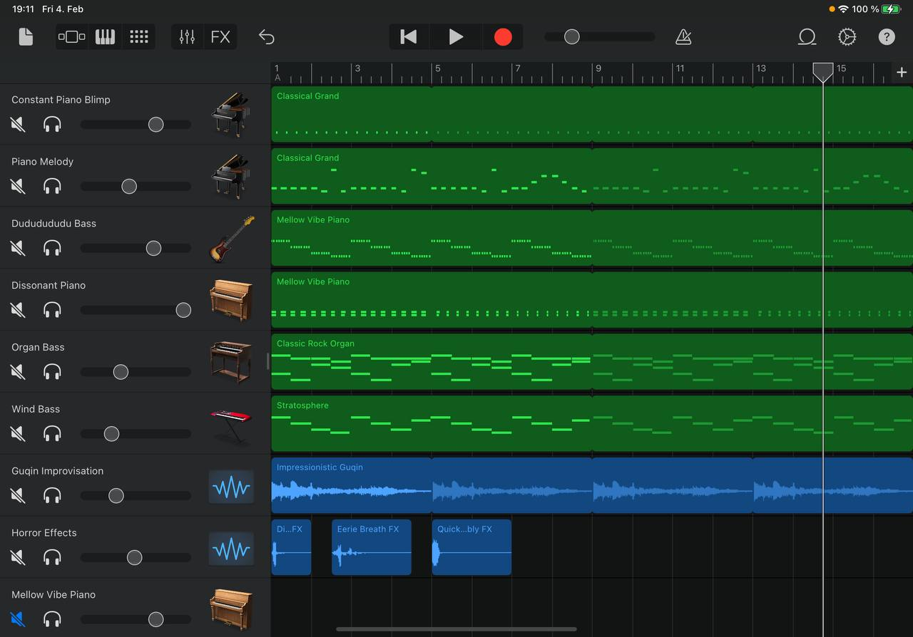
Task: Tap the Undo arrow
Action: 267,36
